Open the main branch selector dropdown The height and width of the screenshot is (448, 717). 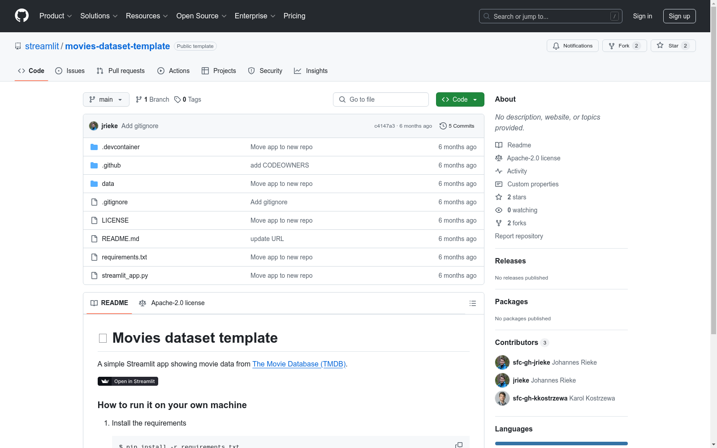106,99
